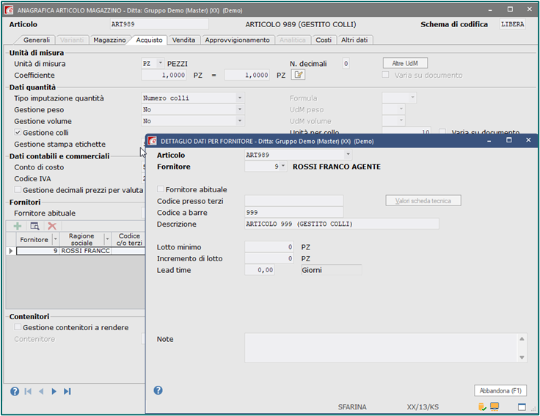Click the window icon in status bar
The image size is (540, 416).
tap(522, 407)
